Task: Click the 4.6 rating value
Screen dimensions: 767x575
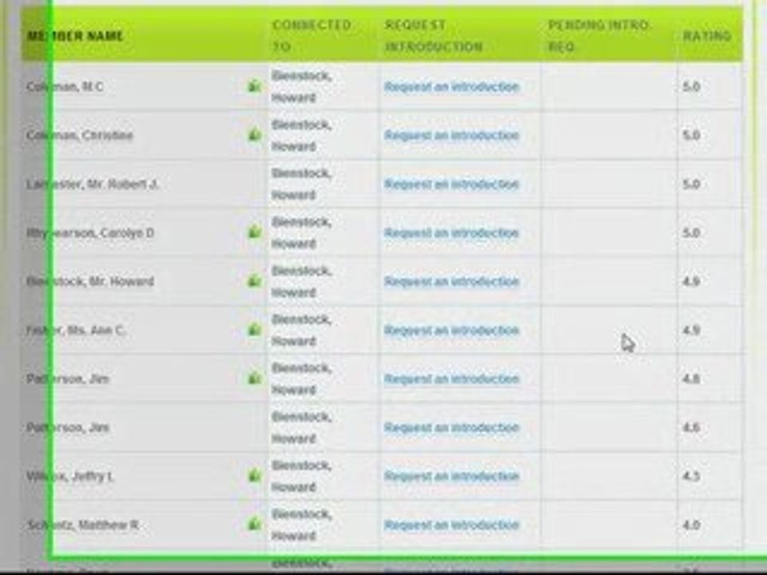Action: (x=691, y=428)
